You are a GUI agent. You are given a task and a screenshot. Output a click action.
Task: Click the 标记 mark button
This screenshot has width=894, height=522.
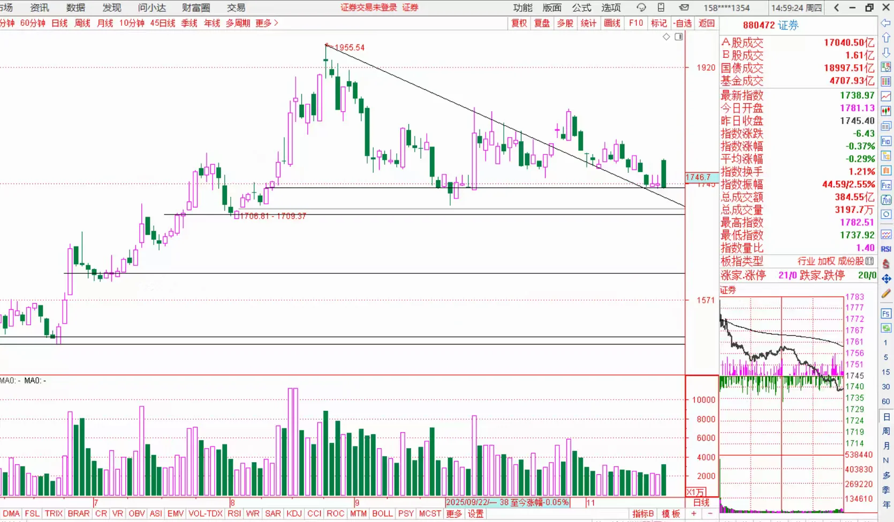point(659,23)
